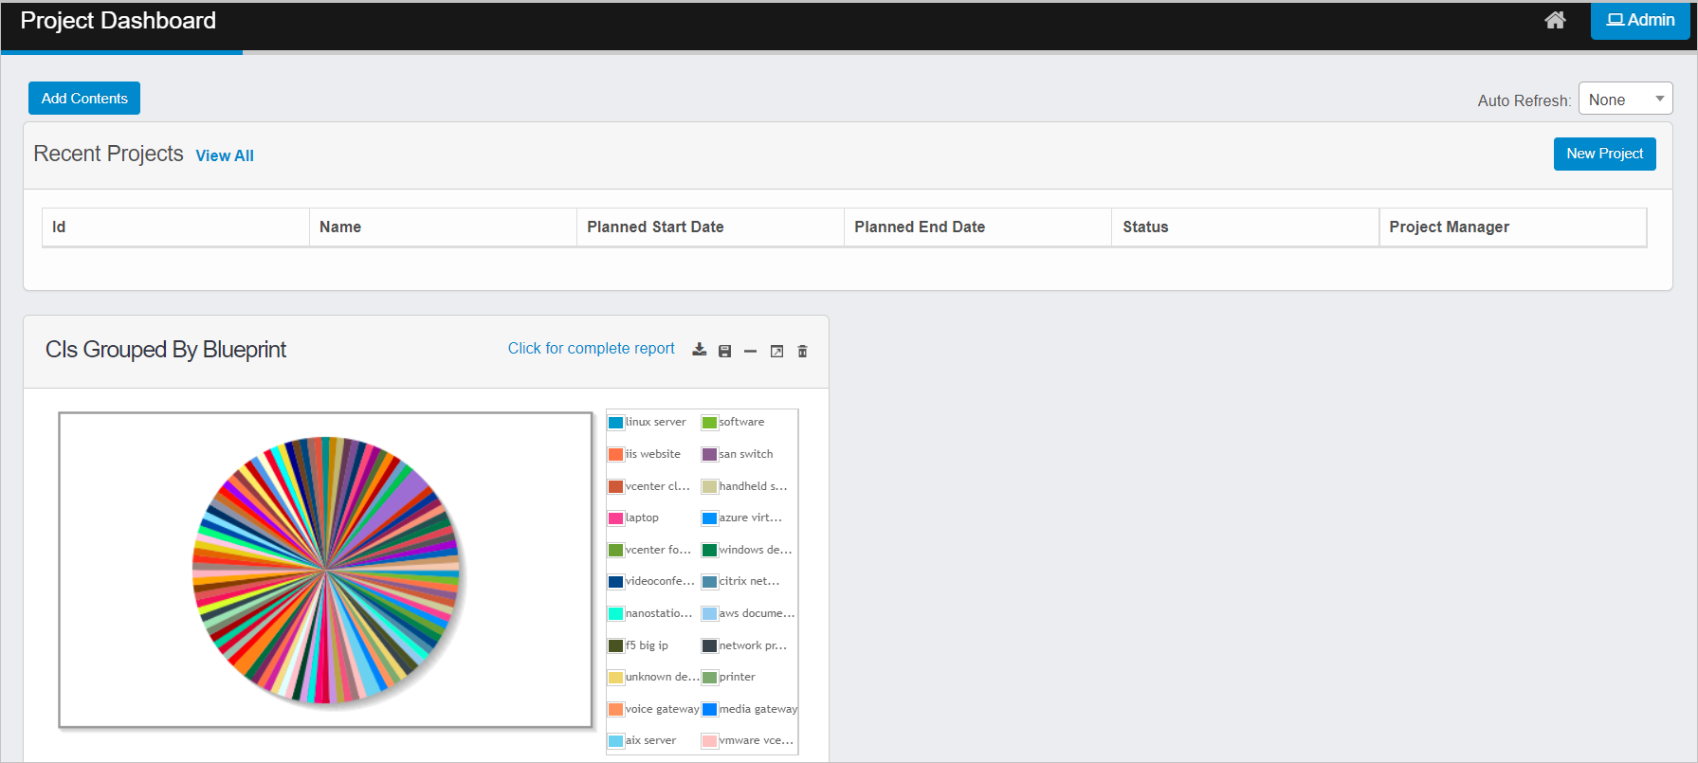The height and width of the screenshot is (763, 1698).
Task: Minimize the CIs Grouped By Blueprint widget
Action: click(x=750, y=351)
